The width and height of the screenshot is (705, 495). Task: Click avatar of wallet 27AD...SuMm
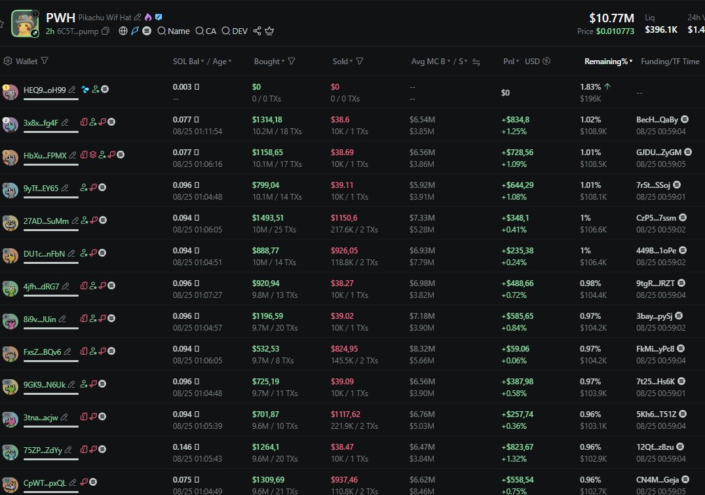10,223
